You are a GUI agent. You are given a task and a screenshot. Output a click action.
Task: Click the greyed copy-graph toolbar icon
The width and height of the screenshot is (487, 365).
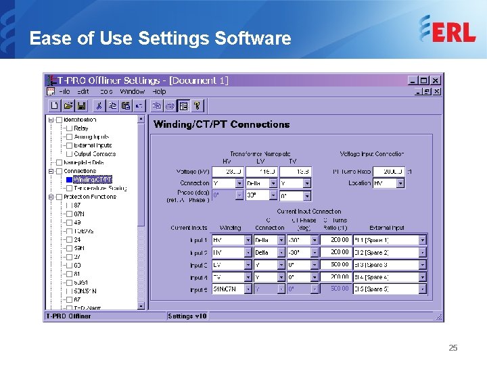(157, 106)
